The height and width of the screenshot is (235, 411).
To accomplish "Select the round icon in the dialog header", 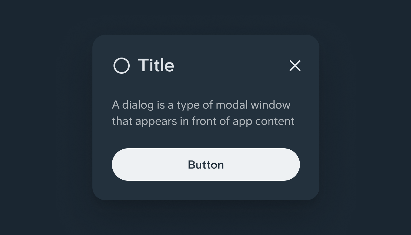I will (x=121, y=65).
